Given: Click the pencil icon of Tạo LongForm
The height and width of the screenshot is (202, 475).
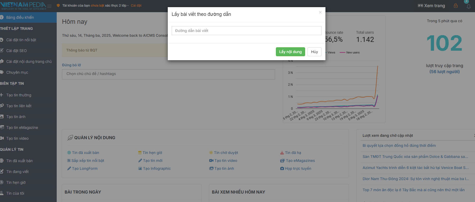Looking at the screenshot, I should pos(69,168).
